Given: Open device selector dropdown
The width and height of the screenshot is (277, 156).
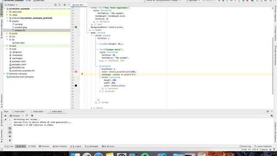Looking at the screenshot, I should [x=162, y=1].
